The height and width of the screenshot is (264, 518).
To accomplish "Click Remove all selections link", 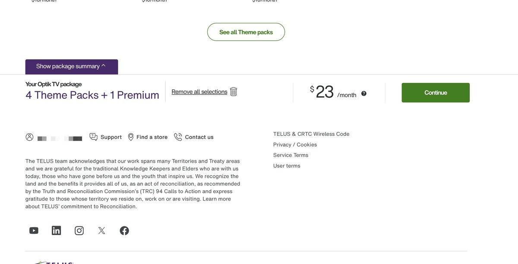I will pos(199,92).
